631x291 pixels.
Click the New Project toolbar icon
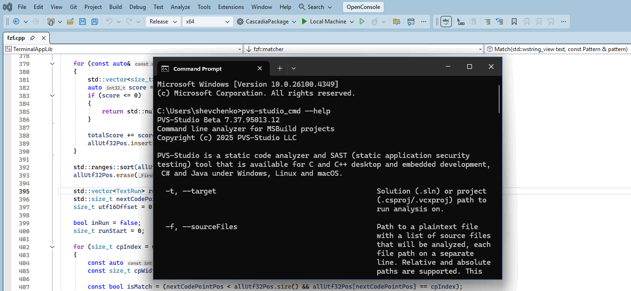[x=51, y=21]
